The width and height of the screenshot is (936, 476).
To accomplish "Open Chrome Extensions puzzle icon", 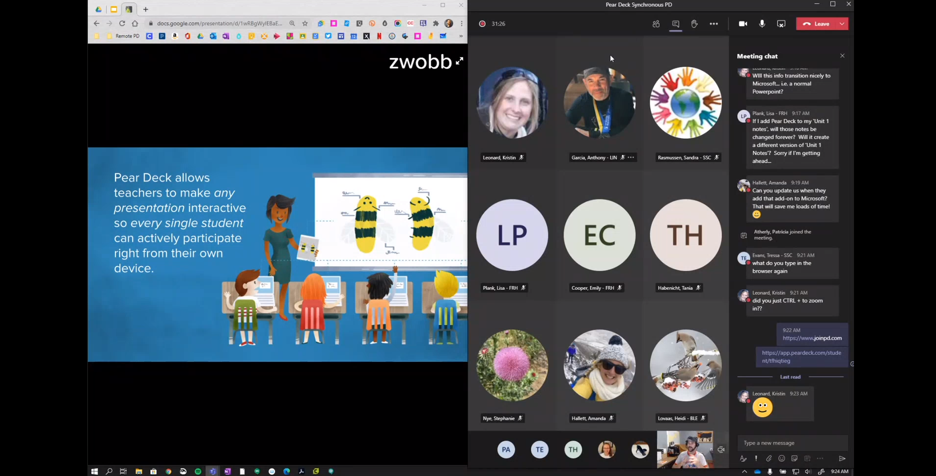I will point(436,24).
